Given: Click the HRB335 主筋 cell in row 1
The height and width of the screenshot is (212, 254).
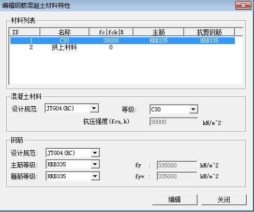Looking at the screenshot, I should (158, 40).
